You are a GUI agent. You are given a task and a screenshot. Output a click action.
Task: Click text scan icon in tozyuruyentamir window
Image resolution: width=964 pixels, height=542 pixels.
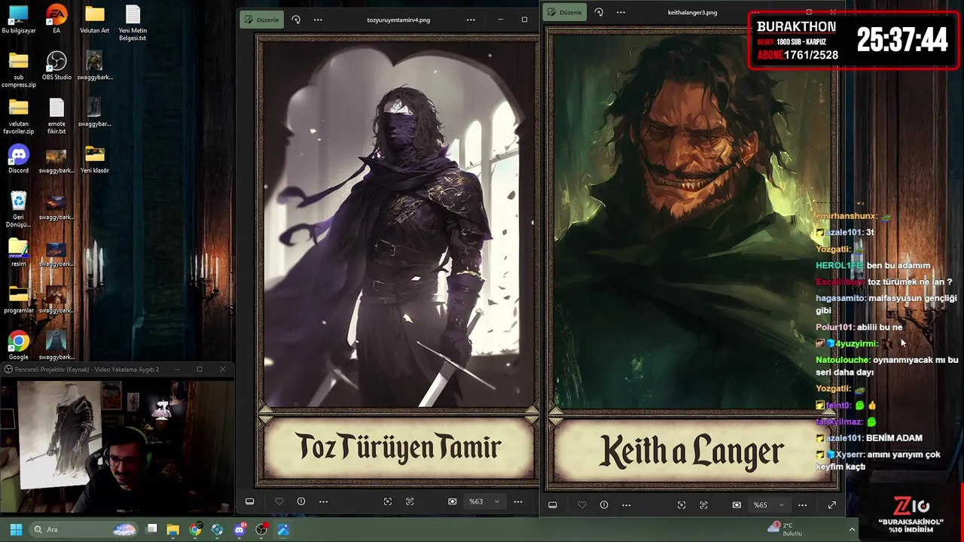click(410, 501)
